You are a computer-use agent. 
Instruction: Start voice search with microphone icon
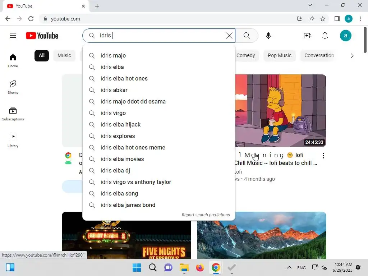(x=268, y=36)
